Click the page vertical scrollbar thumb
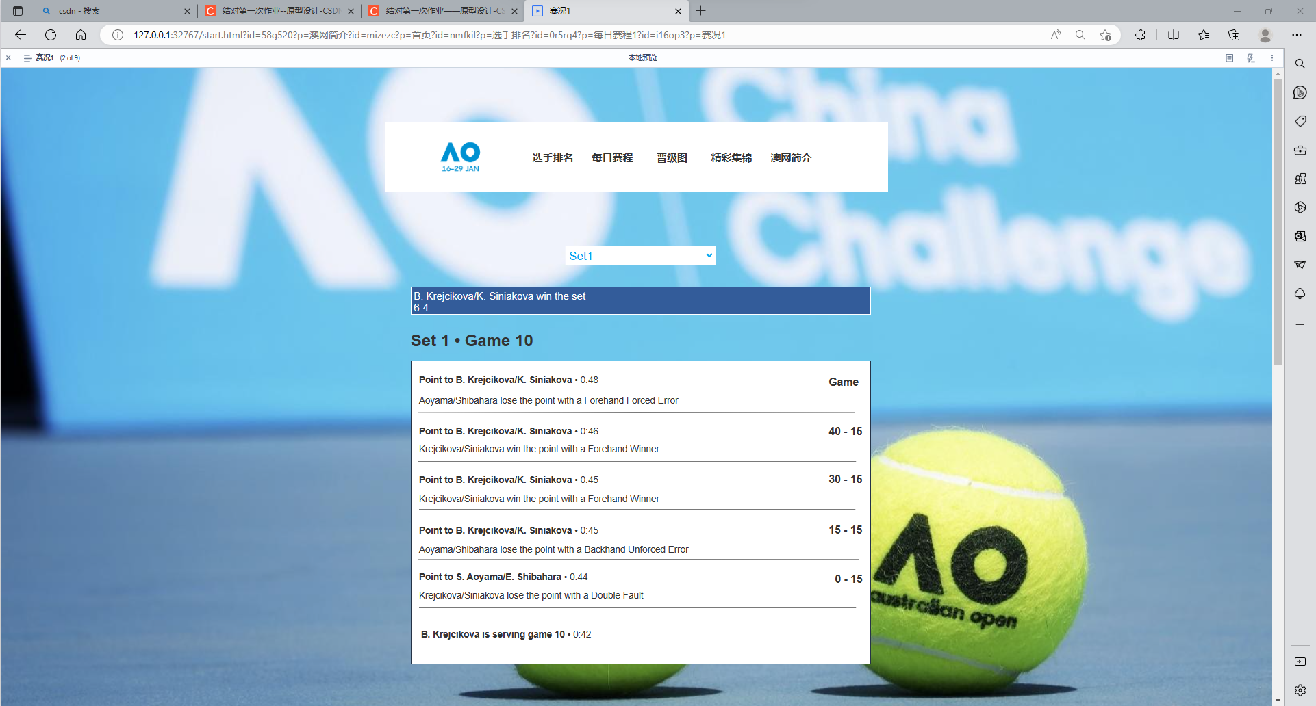This screenshot has height=706, width=1316. tap(1278, 222)
